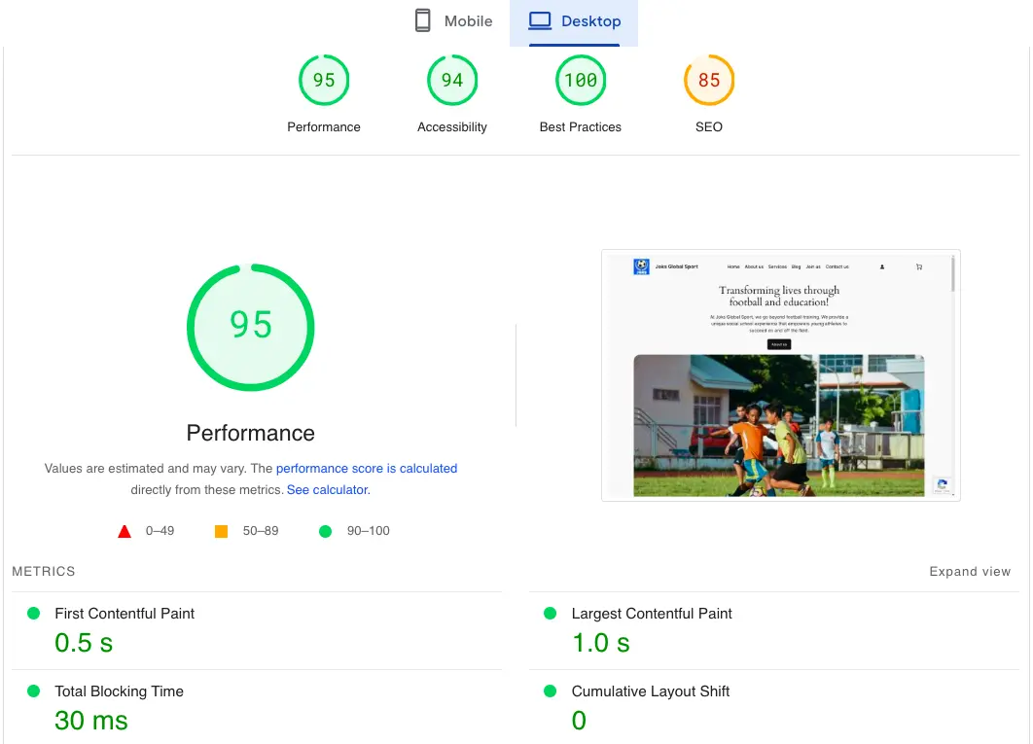Open the performance score is calculated link
The image size is (1033, 744).
click(x=367, y=468)
